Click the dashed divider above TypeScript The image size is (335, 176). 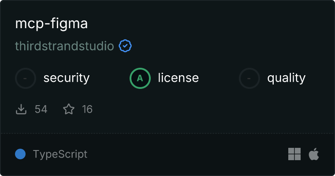click(167, 133)
